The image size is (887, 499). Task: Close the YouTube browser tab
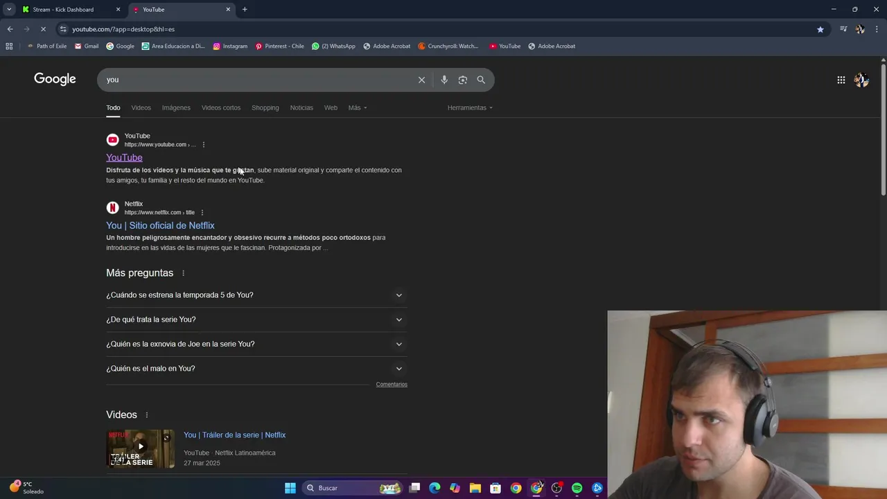(x=228, y=10)
